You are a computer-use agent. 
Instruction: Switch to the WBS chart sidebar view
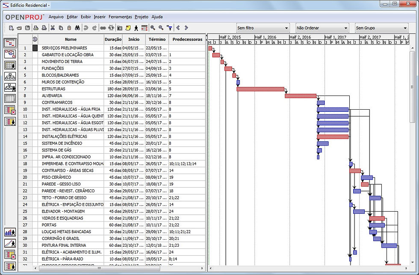(x=10, y=77)
